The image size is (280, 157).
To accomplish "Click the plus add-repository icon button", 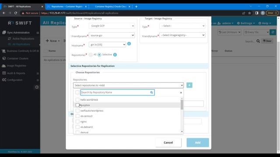I will pos(189,85).
